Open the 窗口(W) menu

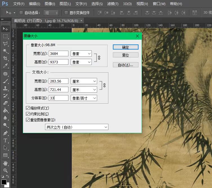(159, 4)
